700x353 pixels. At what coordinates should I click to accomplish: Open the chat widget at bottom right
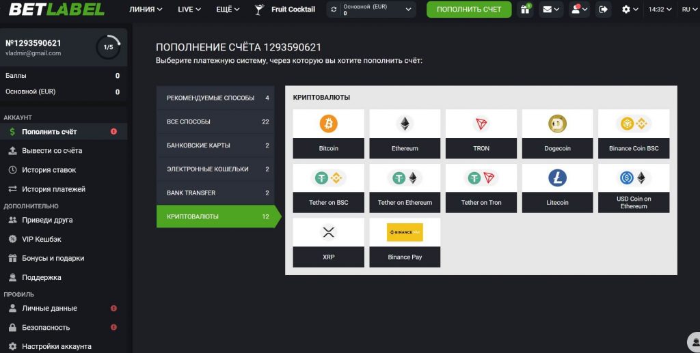coord(694,342)
